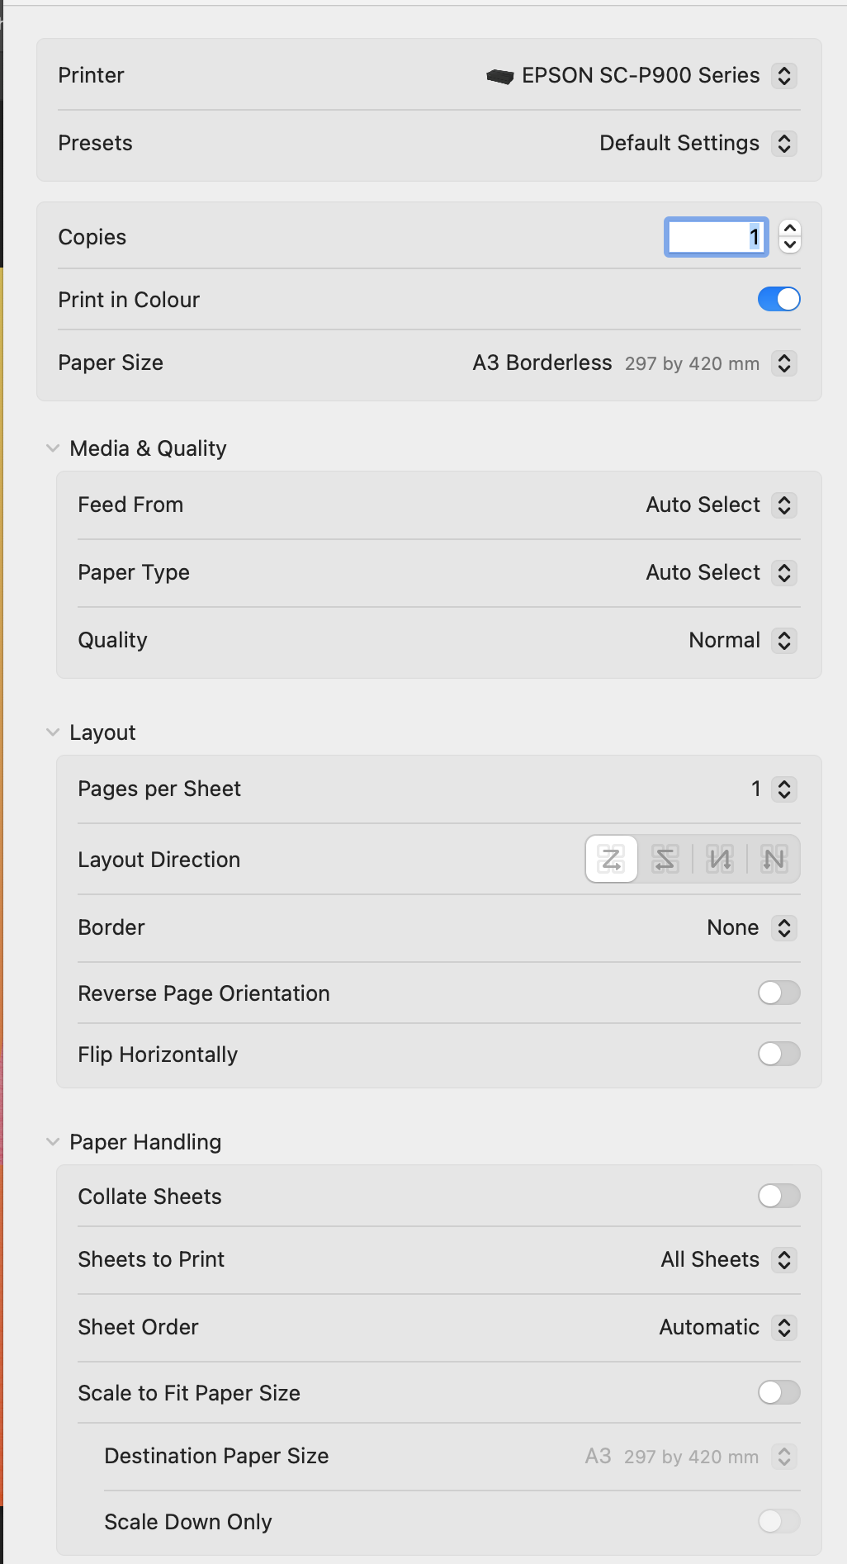
Task: Open the Sheet Order dropdown
Action: click(785, 1327)
